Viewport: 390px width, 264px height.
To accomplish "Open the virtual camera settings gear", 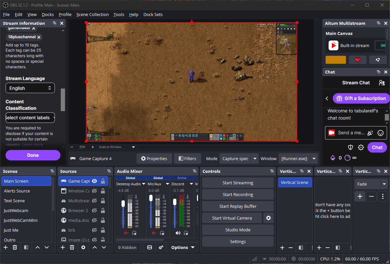I will click(x=268, y=218).
